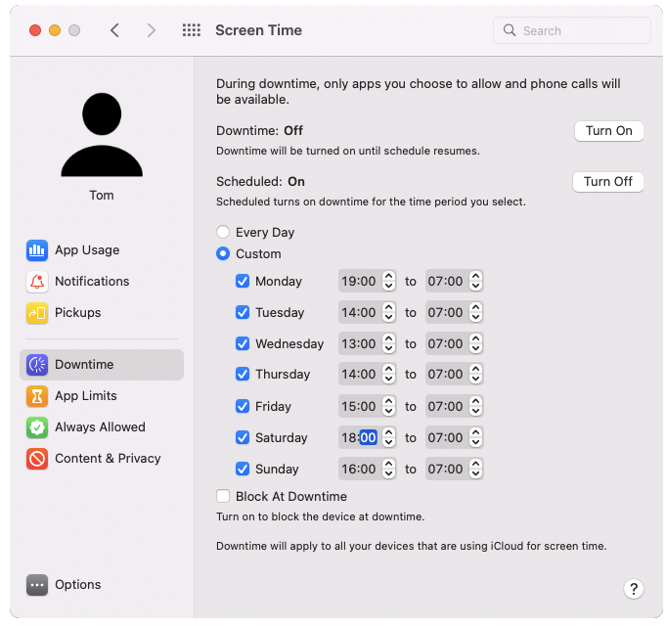Select Always Allowed in the sidebar
Screen dimensions: 666x628
click(x=102, y=427)
